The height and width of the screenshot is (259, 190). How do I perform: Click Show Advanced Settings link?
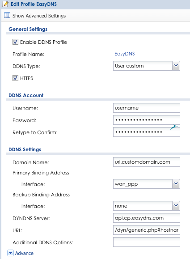click(39, 16)
